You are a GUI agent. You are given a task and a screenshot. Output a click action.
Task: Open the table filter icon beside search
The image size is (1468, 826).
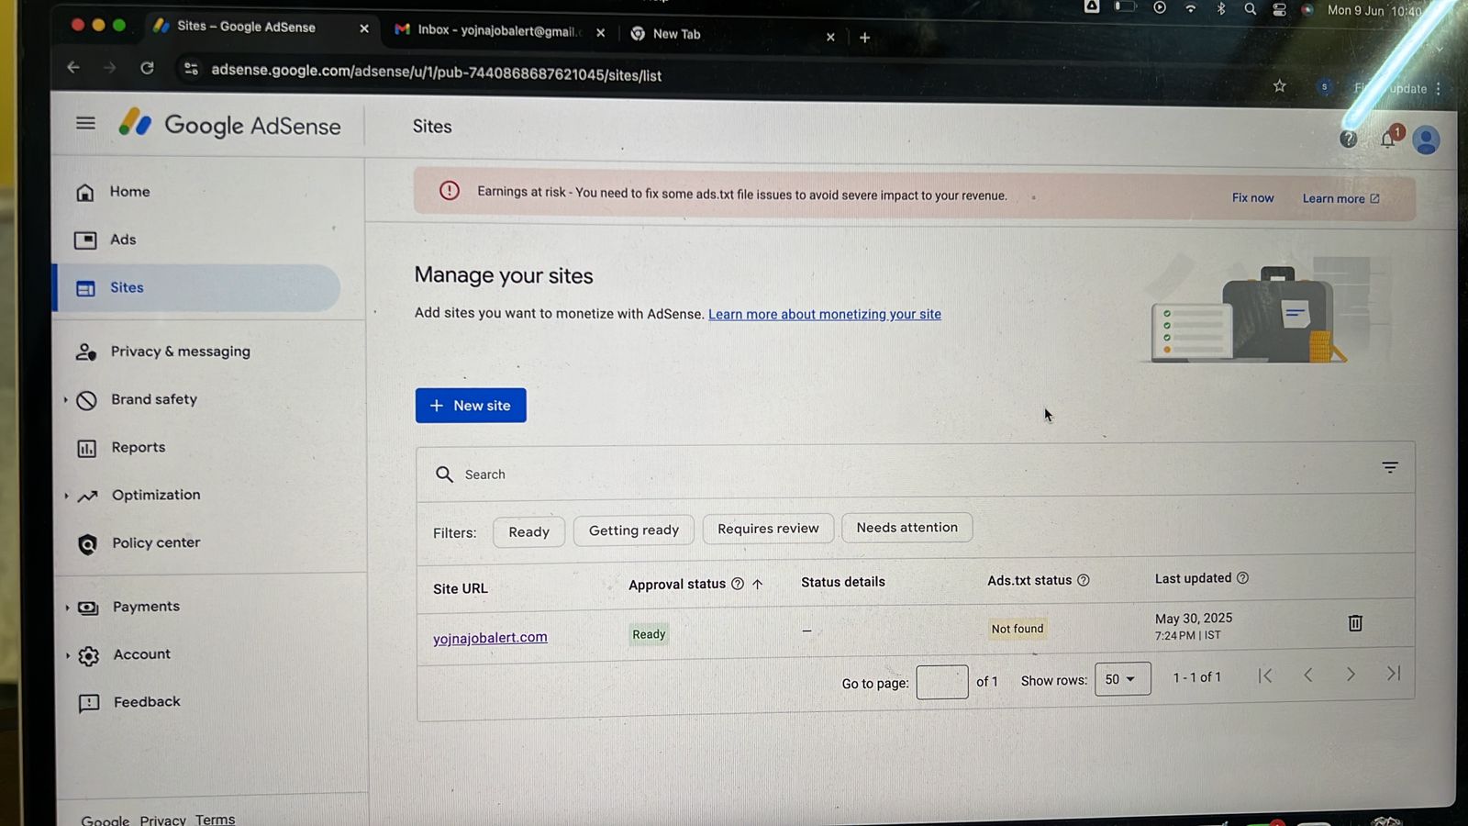tap(1390, 468)
